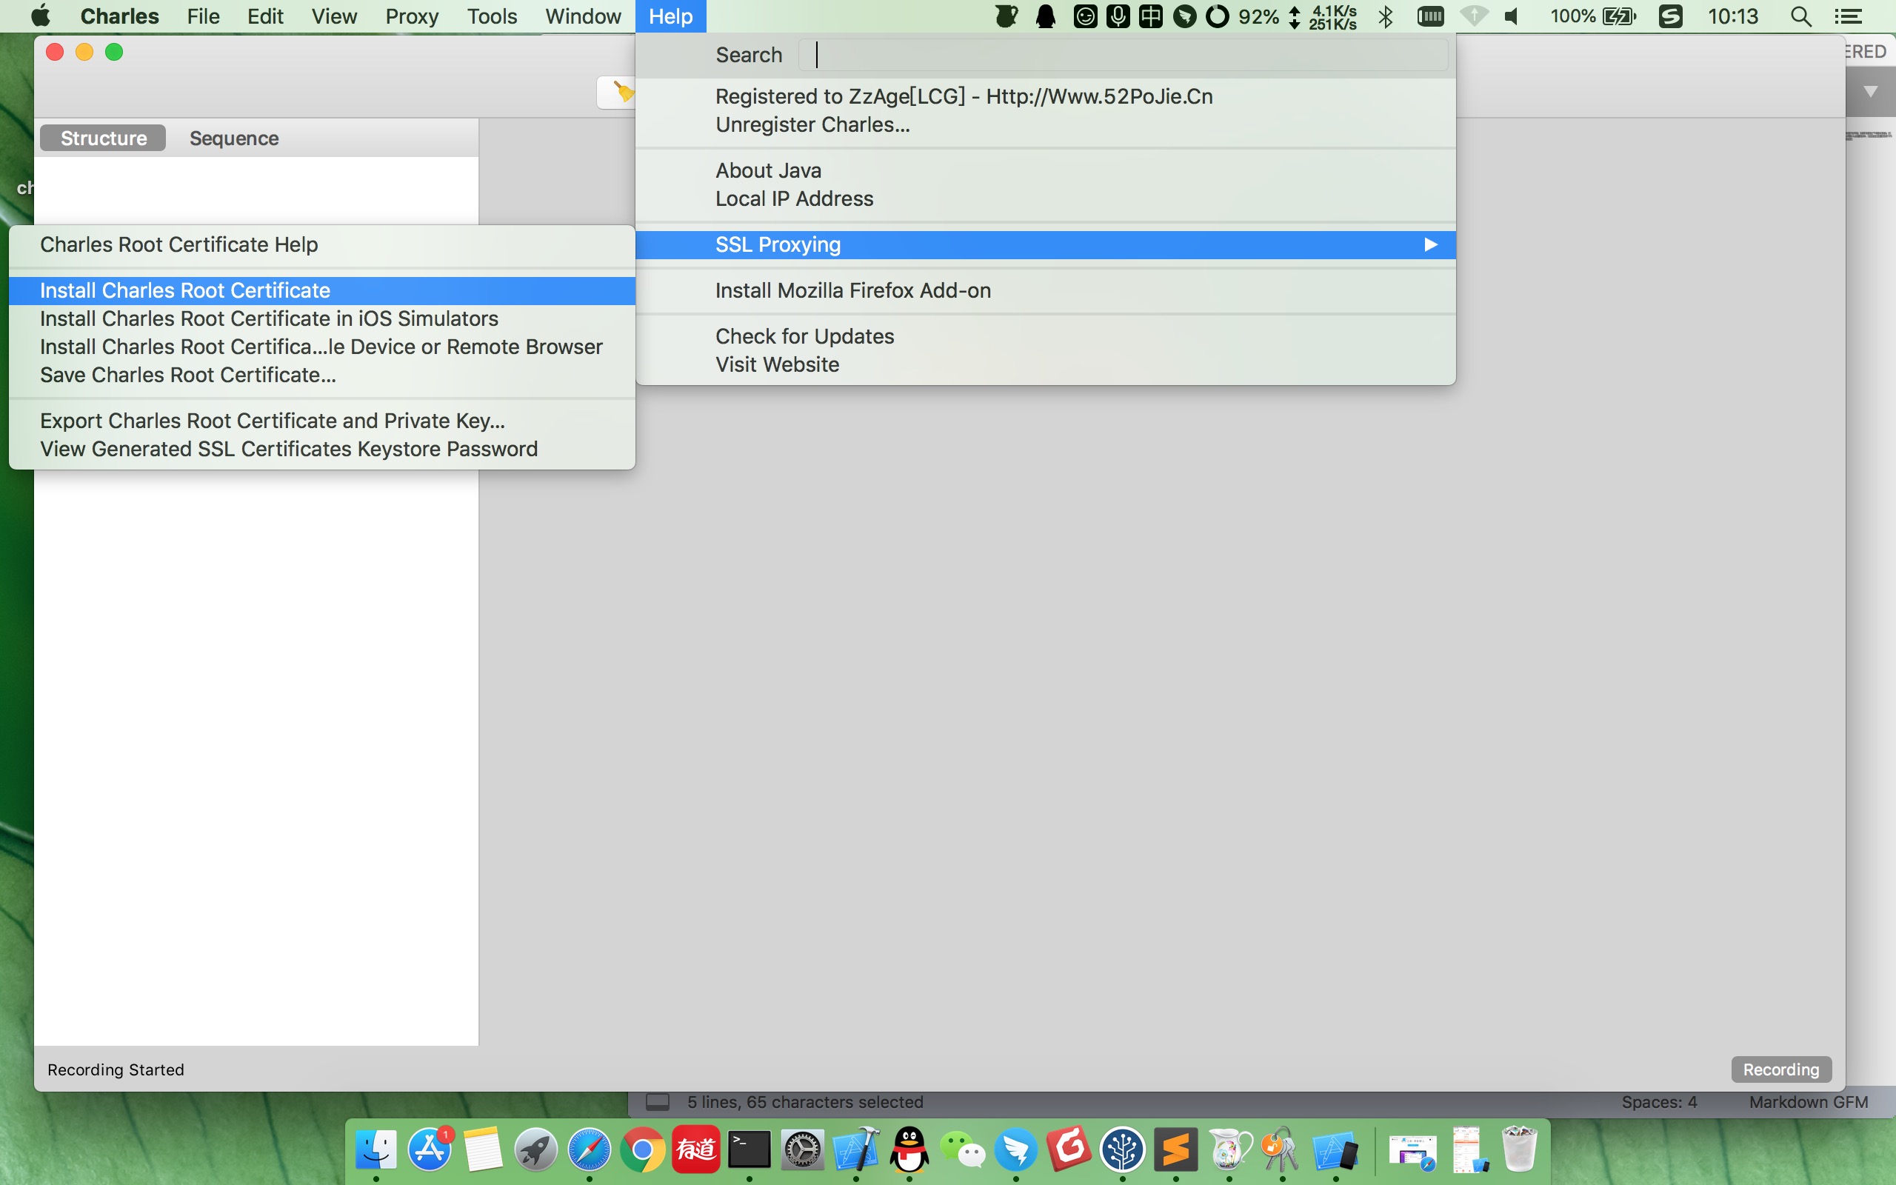This screenshot has width=1896, height=1185.
Task: Select install certificate on Mobile Device or Remote Browser
Action: point(322,347)
